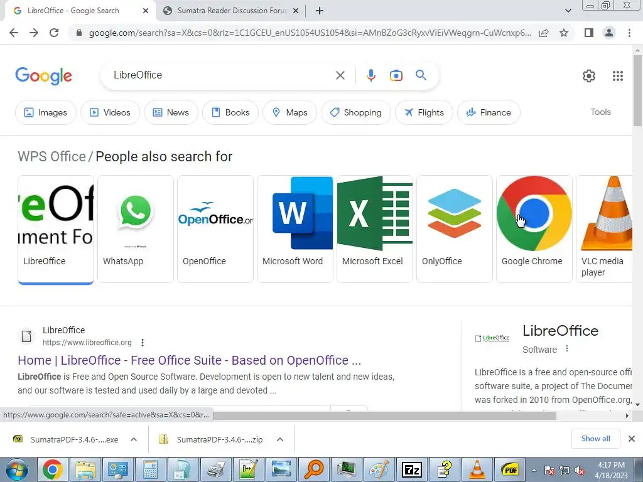Viewport: 643px width, 482px height.
Task: Click Show all downloads
Action: click(x=595, y=439)
